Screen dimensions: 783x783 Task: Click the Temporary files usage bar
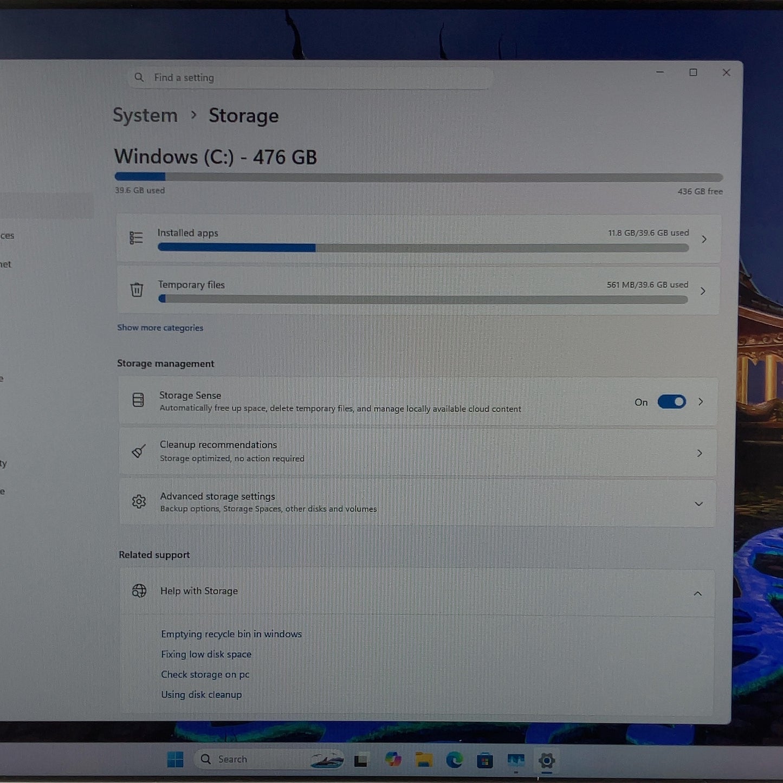[423, 299]
